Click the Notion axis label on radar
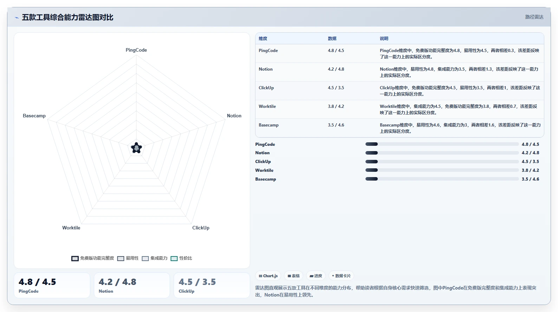Screen dimensions: 558x312 [234, 116]
